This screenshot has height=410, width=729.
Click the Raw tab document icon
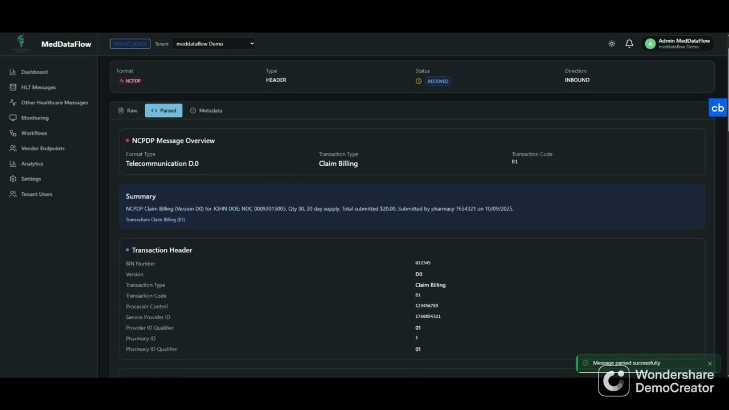pyautogui.click(x=121, y=110)
